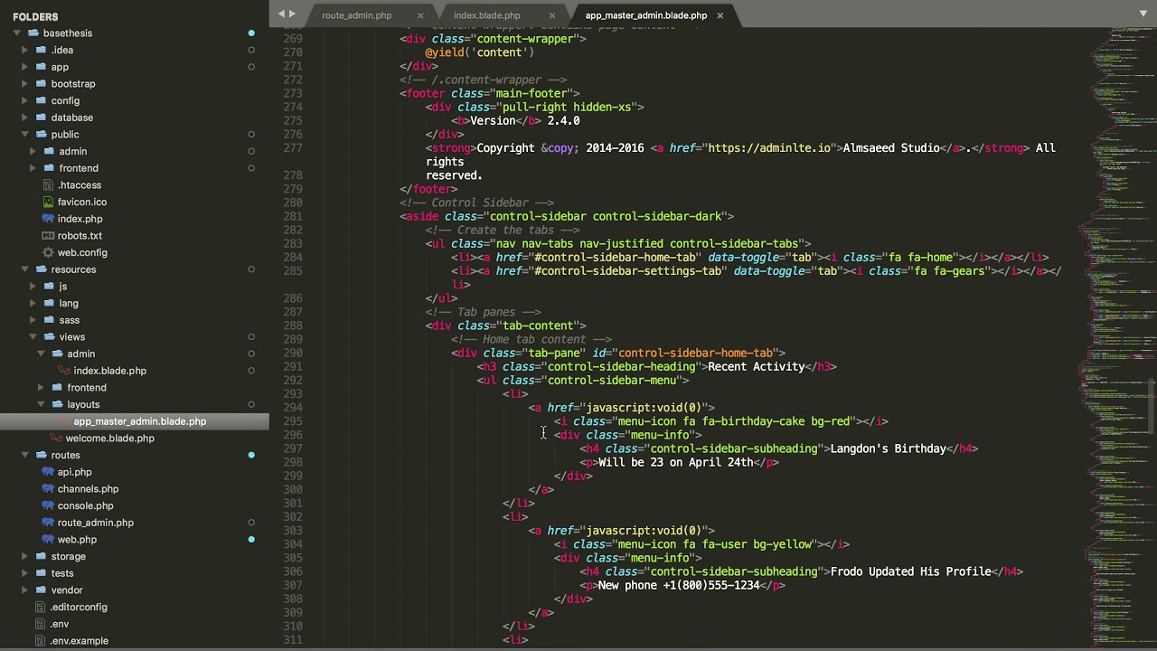The image size is (1157, 651).
Task: Click "New phone +1(800)555-1234" text
Action: 679,585
